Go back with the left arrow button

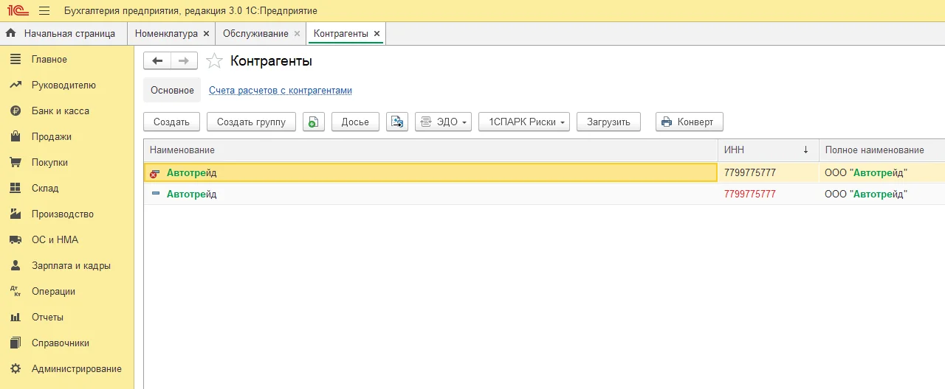click(x=157, y=60)
